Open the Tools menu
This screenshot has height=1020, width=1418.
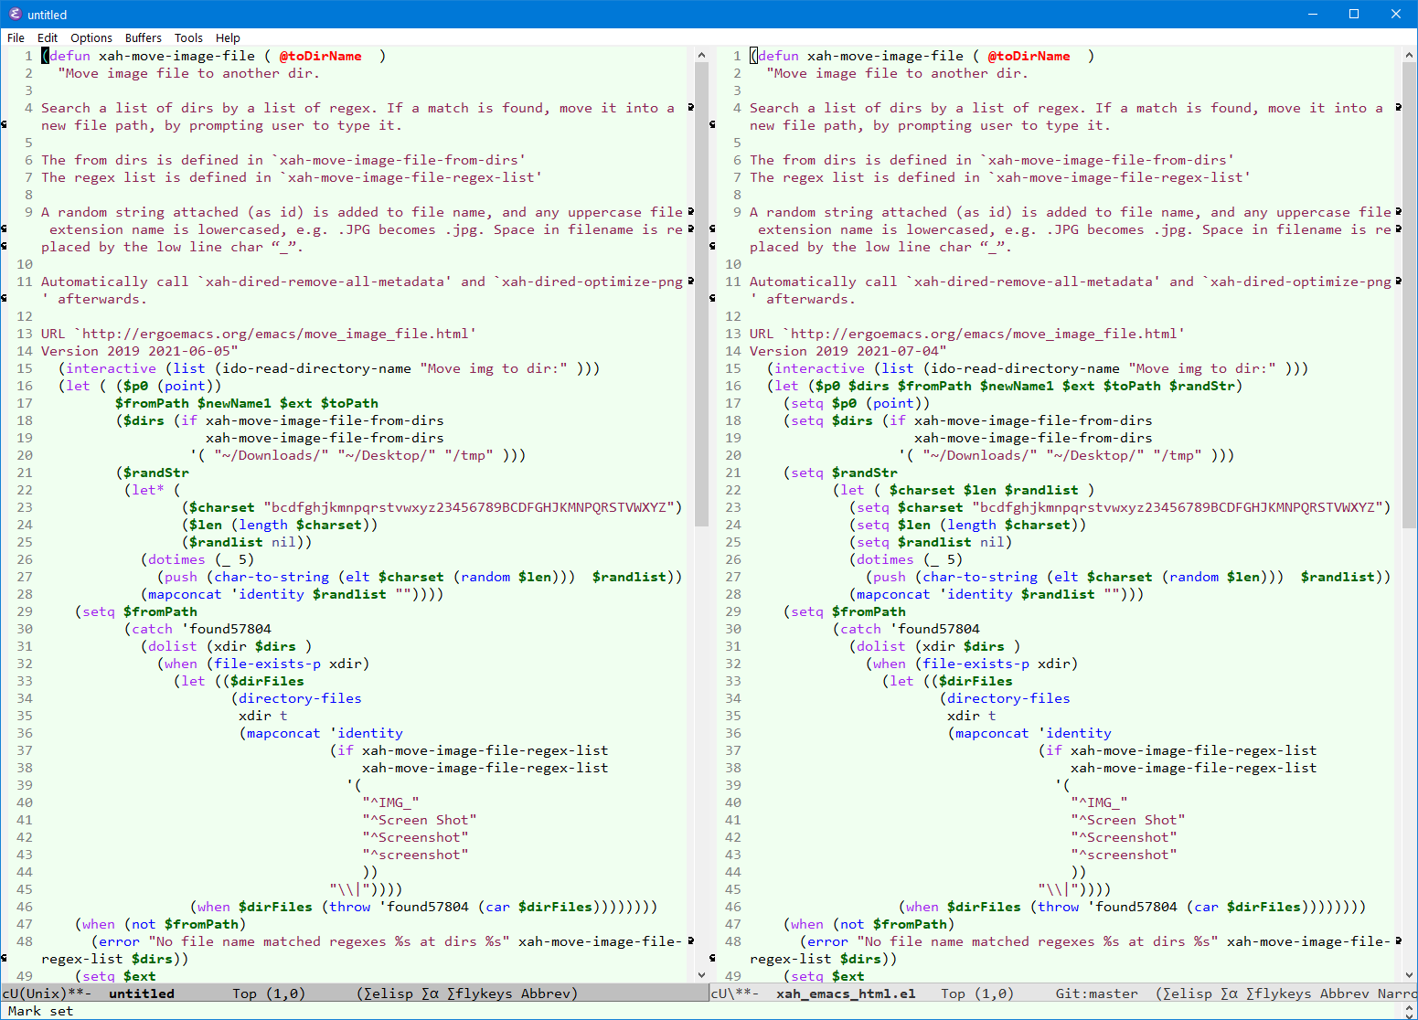[x=188, y=37]
